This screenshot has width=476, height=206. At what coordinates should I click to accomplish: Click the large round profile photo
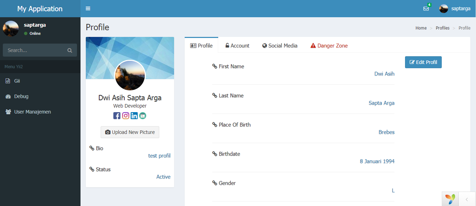[130, 75]
